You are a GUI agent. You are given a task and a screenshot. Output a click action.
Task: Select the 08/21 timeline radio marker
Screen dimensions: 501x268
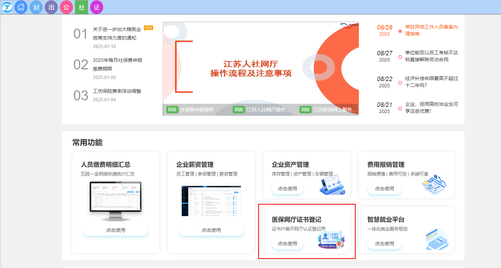(400, 109)
